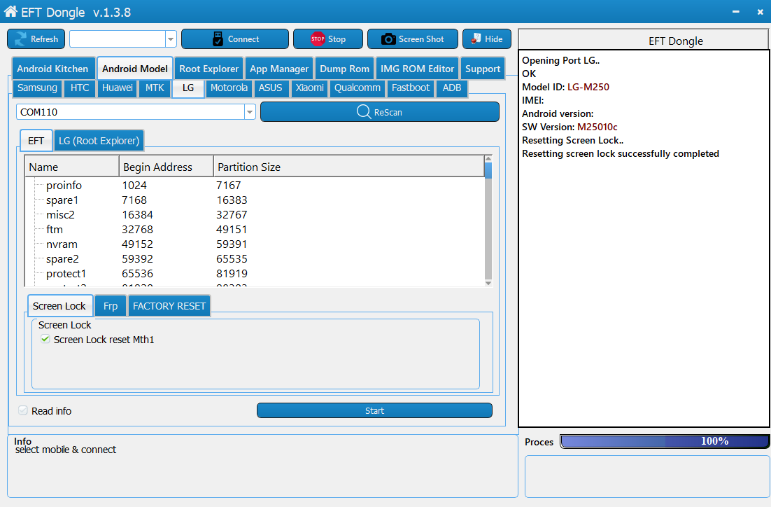
Task: Switch to the EFT sub-tab
Action: (36, 141)
